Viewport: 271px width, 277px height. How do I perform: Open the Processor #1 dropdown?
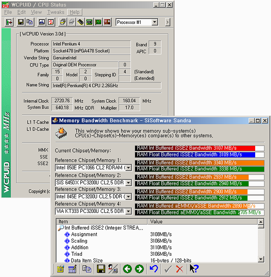tap(154, 22)
